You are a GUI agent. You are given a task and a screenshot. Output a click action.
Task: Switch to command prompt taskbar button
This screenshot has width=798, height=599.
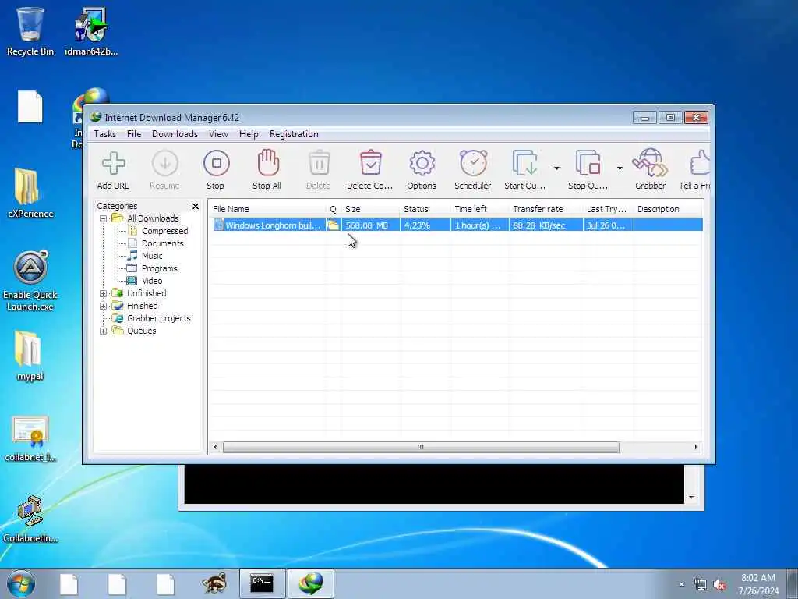coord(262,583)
